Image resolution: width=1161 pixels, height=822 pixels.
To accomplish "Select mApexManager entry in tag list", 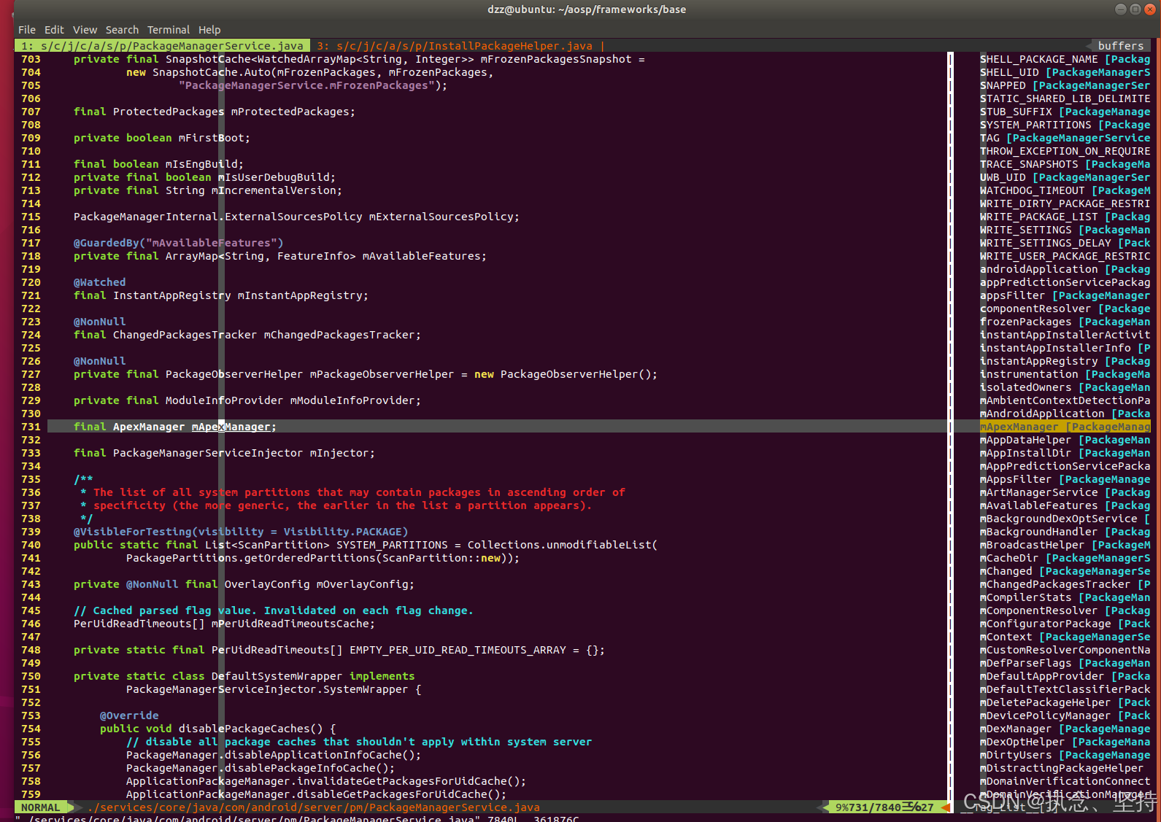I will tap(1065, 427).
